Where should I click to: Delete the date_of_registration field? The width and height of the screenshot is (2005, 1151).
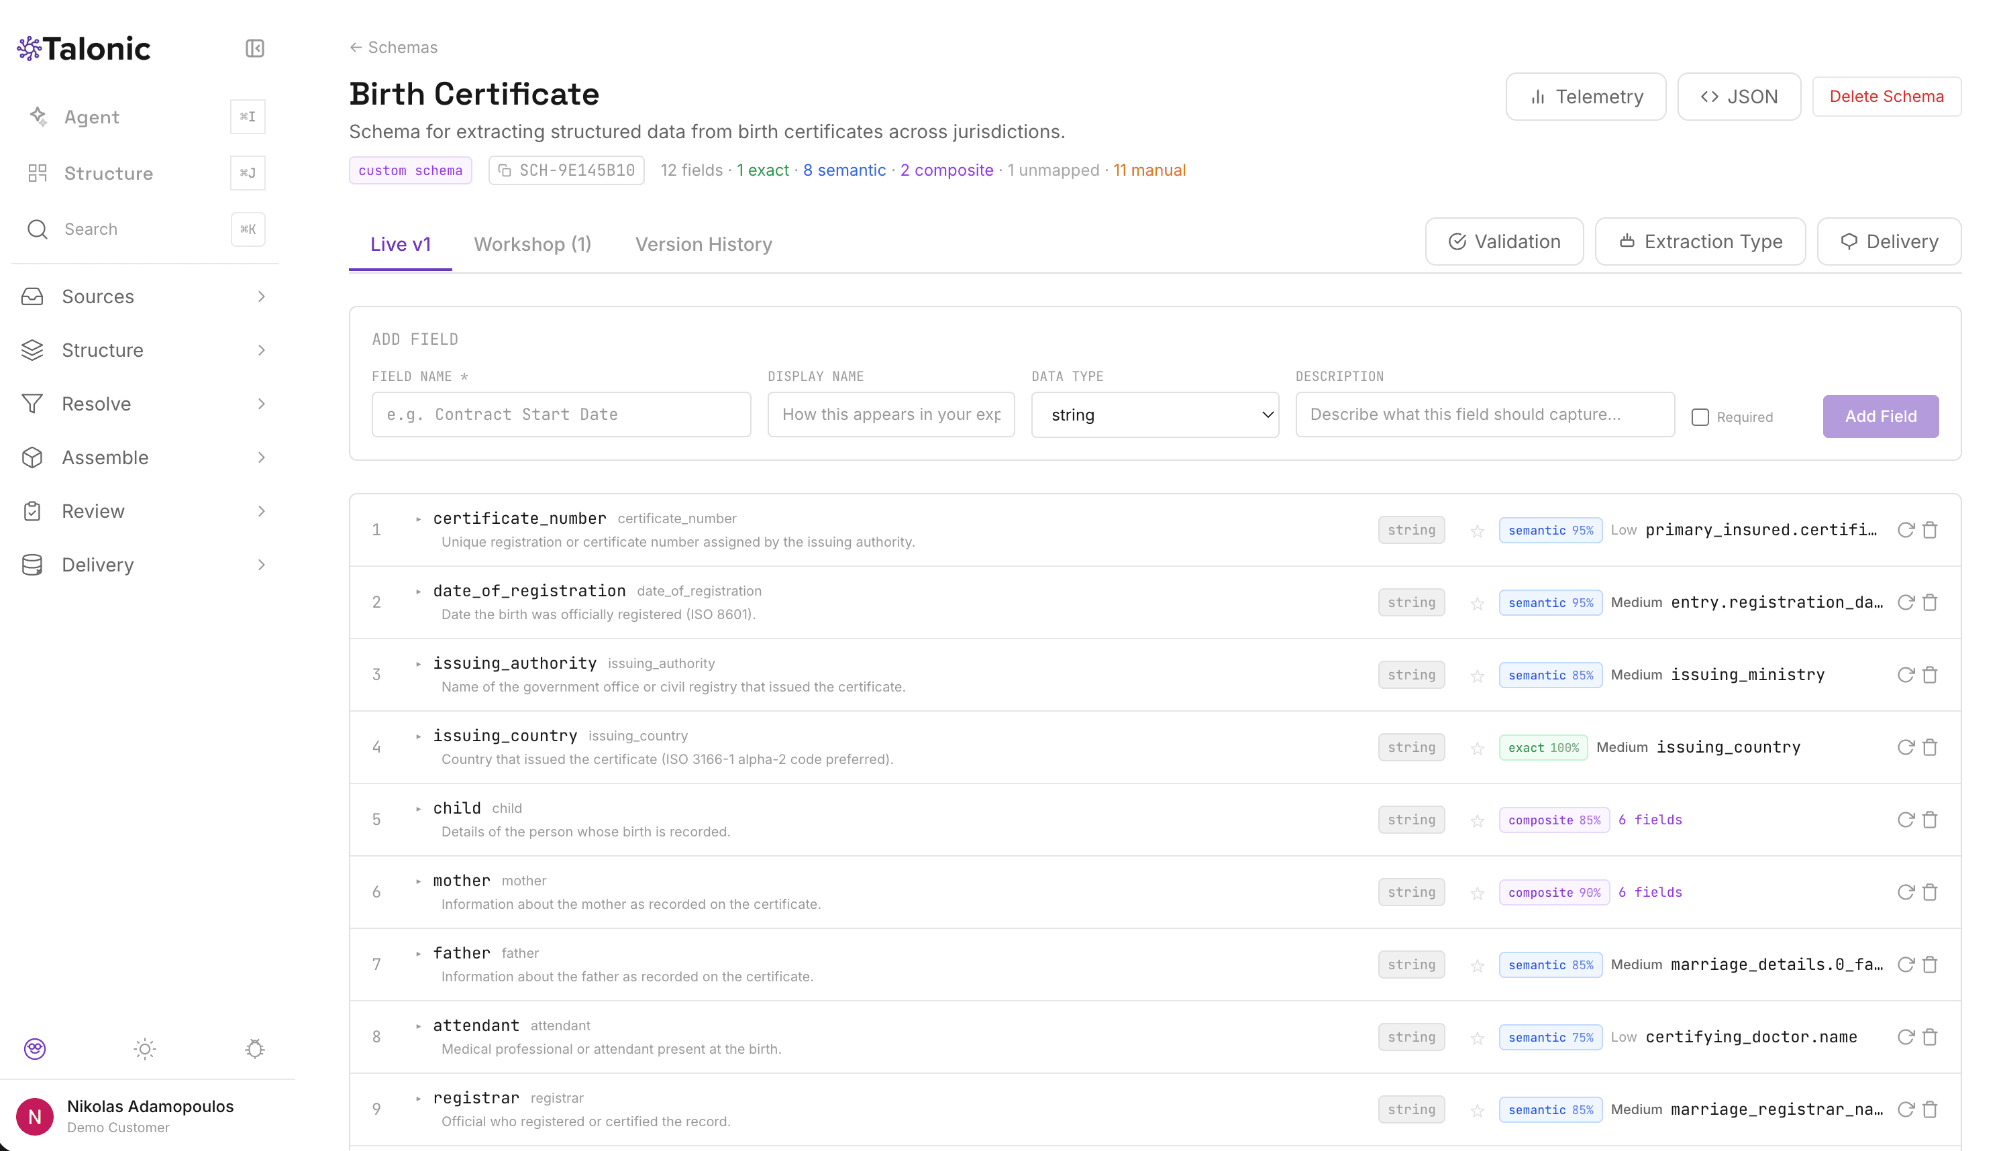pos(1930,602)
